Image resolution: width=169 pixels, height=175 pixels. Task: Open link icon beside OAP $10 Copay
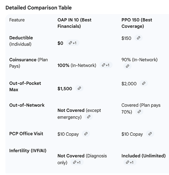coord(86,134)
